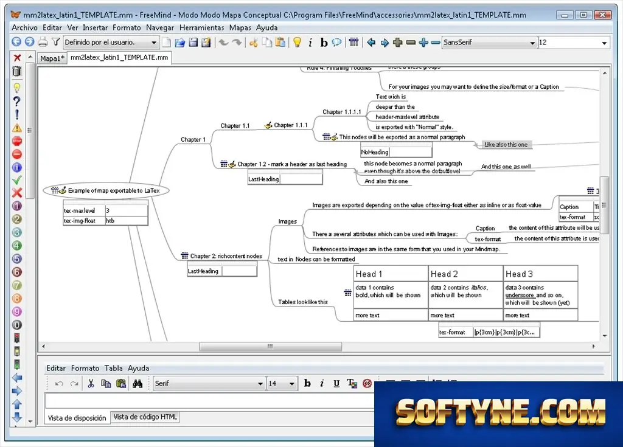Toggle the filter funnel icon
This screenshot has width=623, height=447.
pyautogui.click(x=55, y=42)
